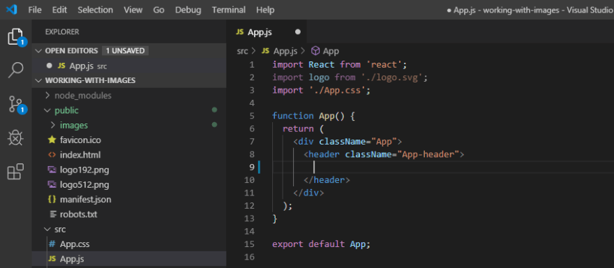614x268 pixels.
Task: Open the Search view in activity bar
Action: [x=15, y=70]
